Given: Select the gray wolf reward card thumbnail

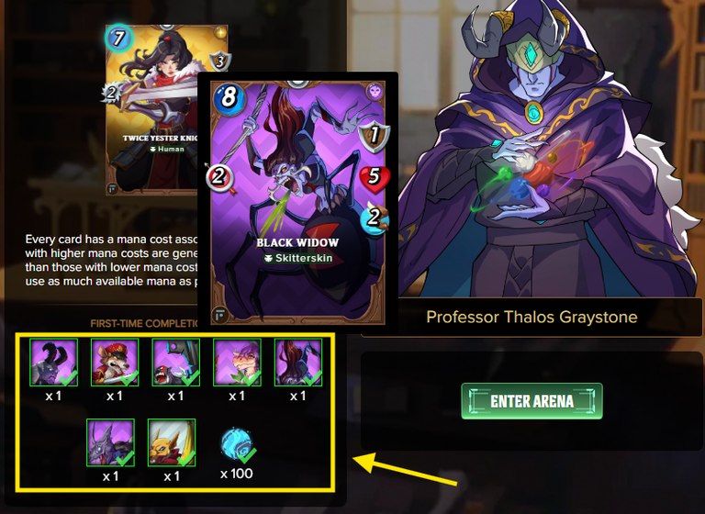Looking at the screenshot, I should point(110,442).
